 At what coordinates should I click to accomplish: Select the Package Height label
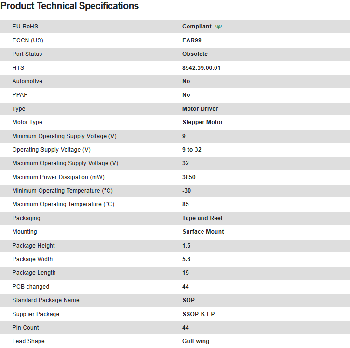tap(34, 246)
